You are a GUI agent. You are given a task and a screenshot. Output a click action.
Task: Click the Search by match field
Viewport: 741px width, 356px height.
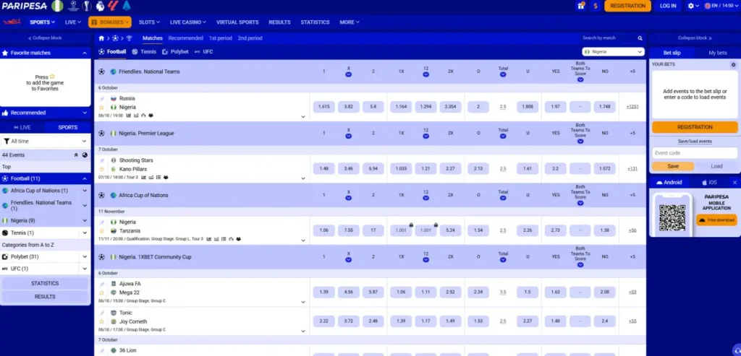[x=608, y=38]
